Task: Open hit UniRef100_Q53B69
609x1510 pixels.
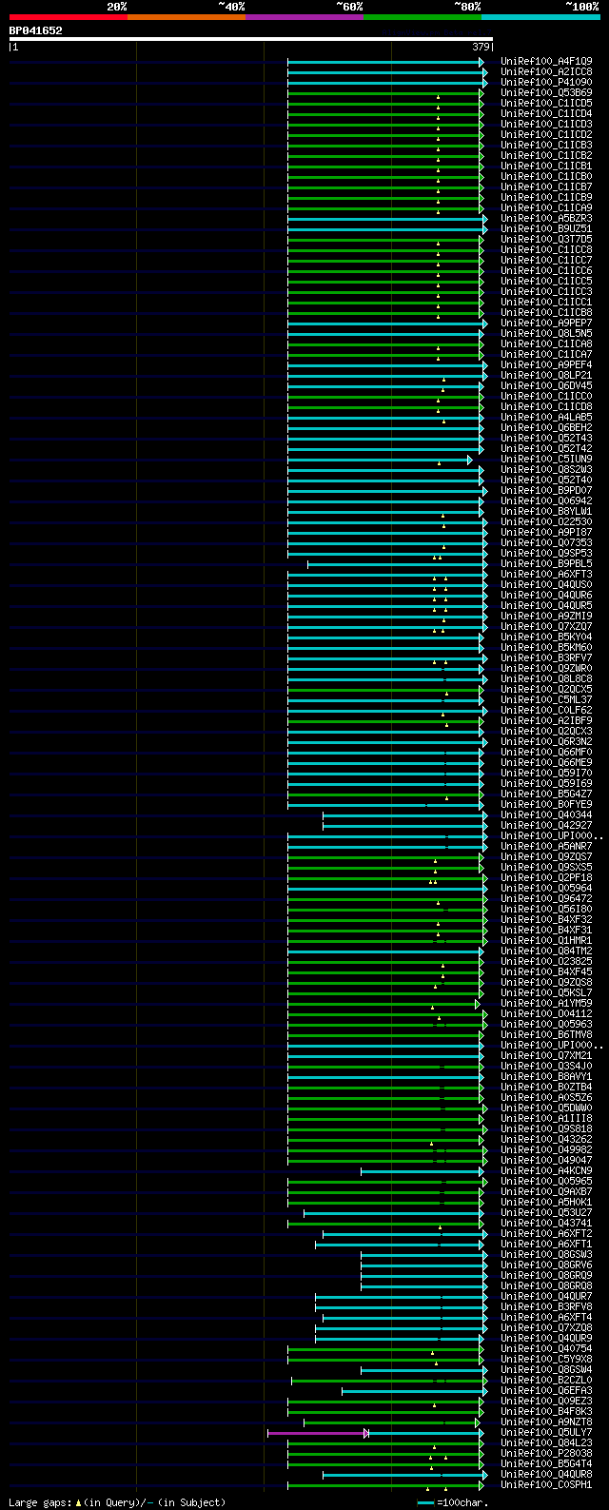Action: coord(546,92)
